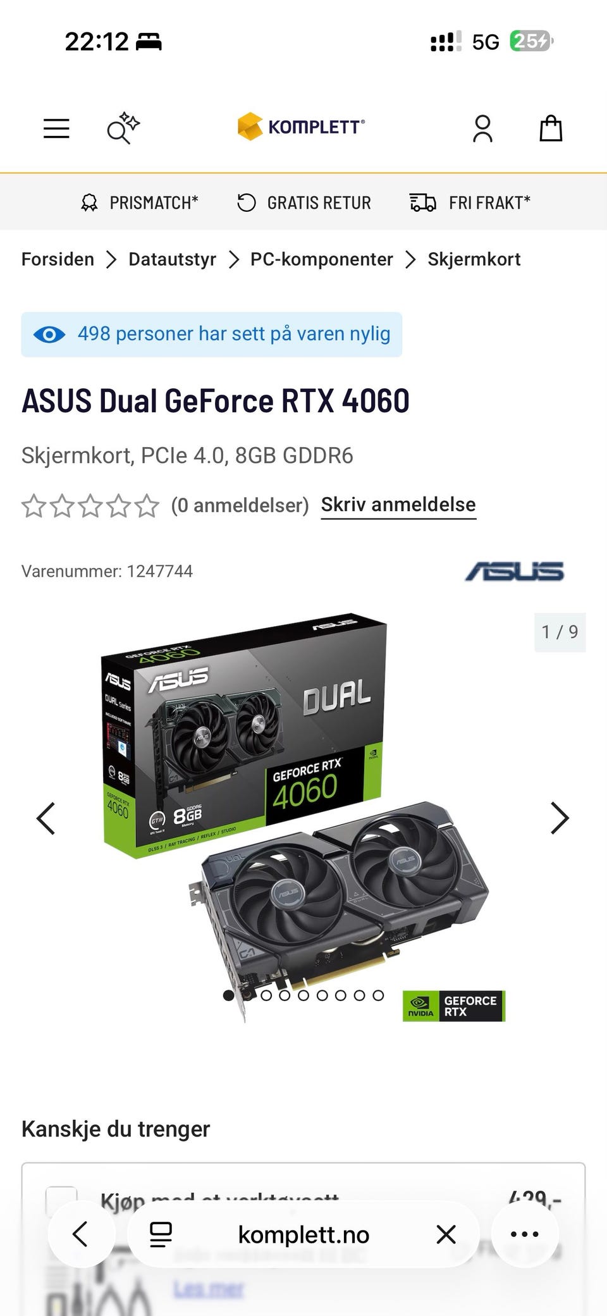Open the shopping bag cart
This screenshot has height=1316, width=607.
550,128
